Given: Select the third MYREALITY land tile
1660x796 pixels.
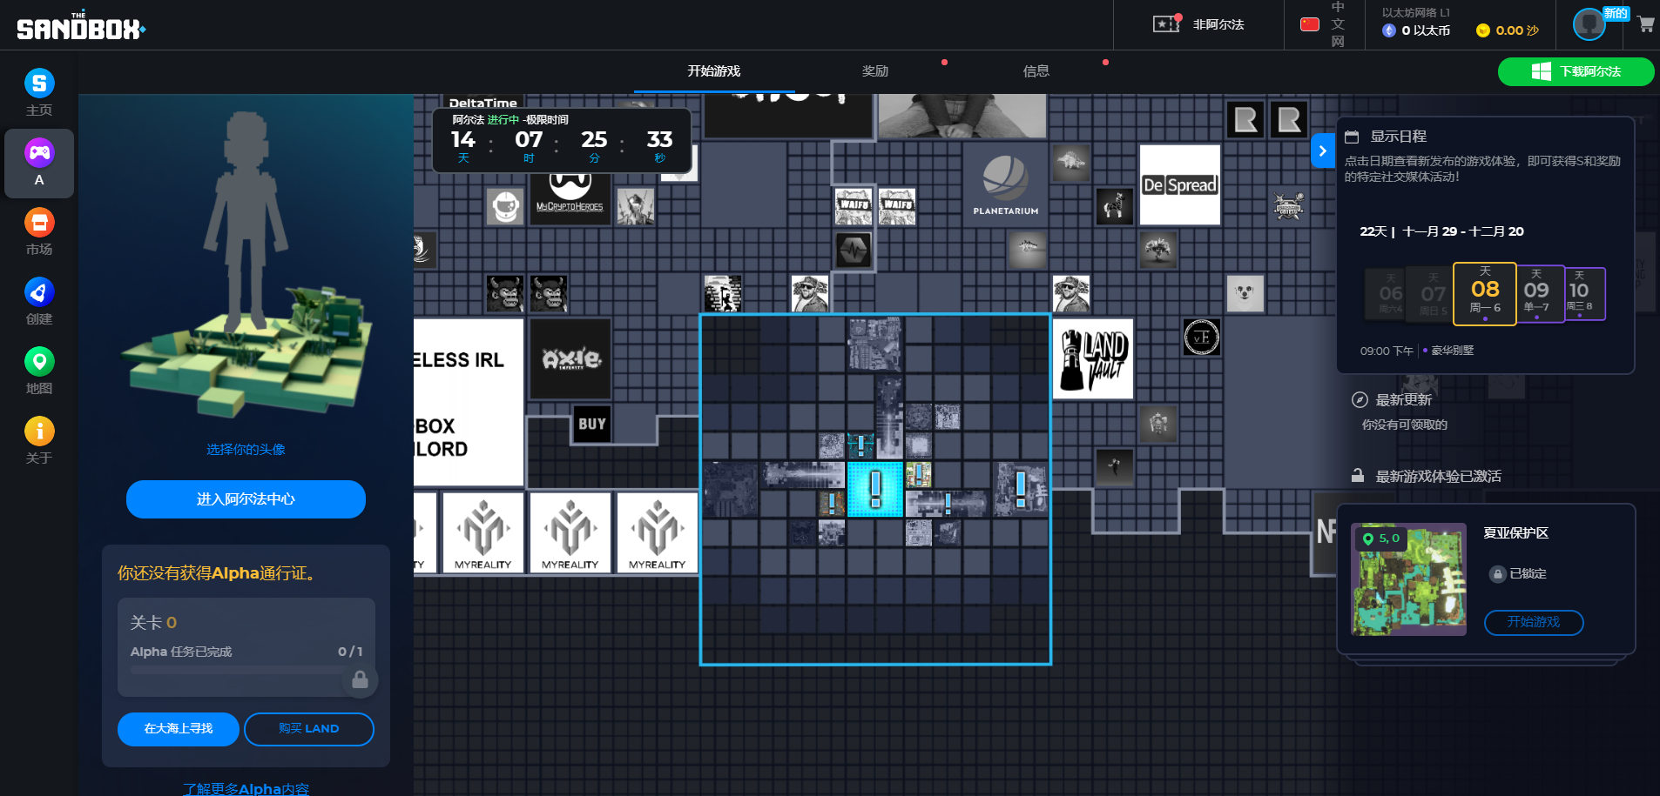Looking at the screenshot, I should click(658, 532).
